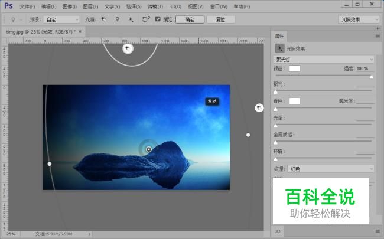Open the tool preset picker bulb icon
Viewport: 384px width, 239px height.
13,19
